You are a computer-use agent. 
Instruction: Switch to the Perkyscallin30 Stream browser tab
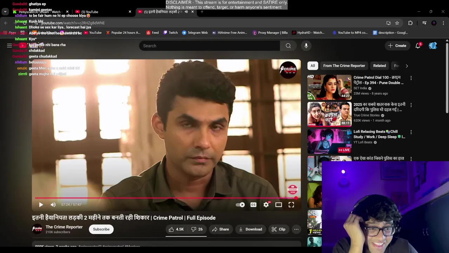[x=40, y=12]
